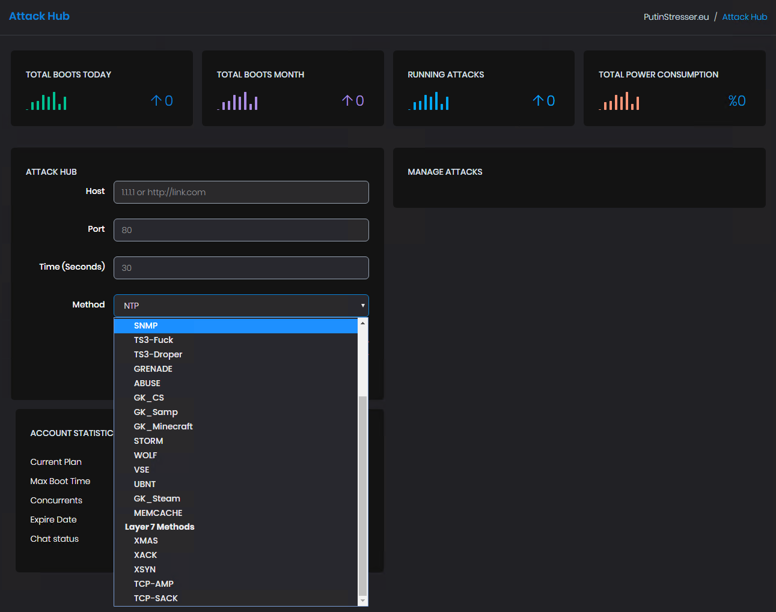Click the scroll-down arrow of the method list
776x612 pixels.
tap(362, 601)
